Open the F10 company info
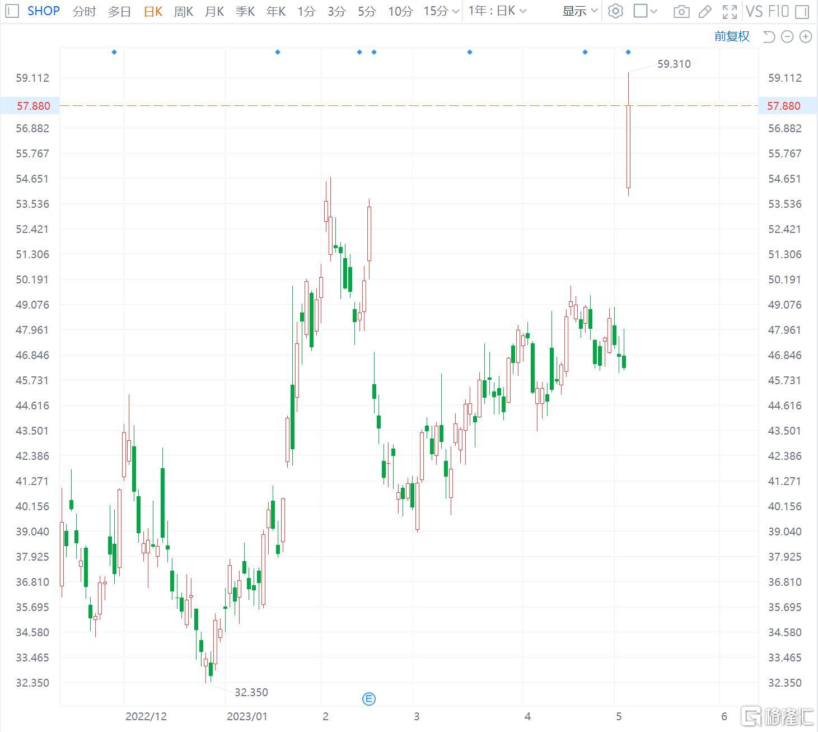This screenshot has height=732, width=818. 779,11
